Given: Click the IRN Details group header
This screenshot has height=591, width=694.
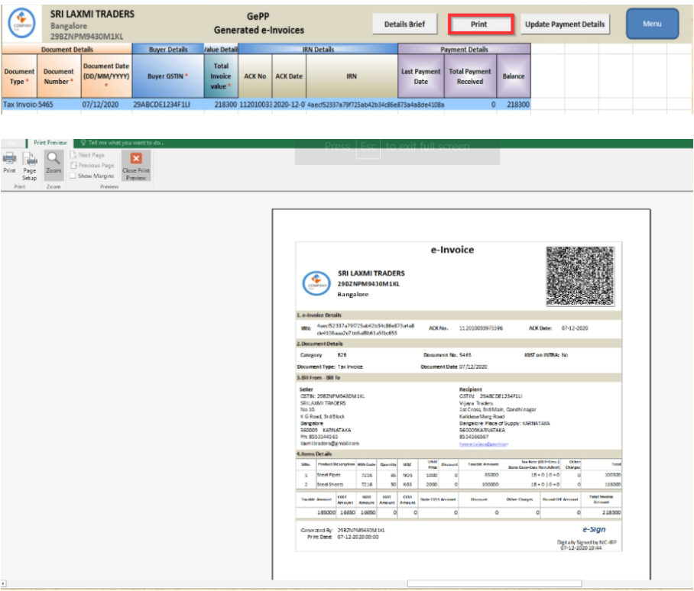Looking at the screenshot, I should (x=318, y=49).
